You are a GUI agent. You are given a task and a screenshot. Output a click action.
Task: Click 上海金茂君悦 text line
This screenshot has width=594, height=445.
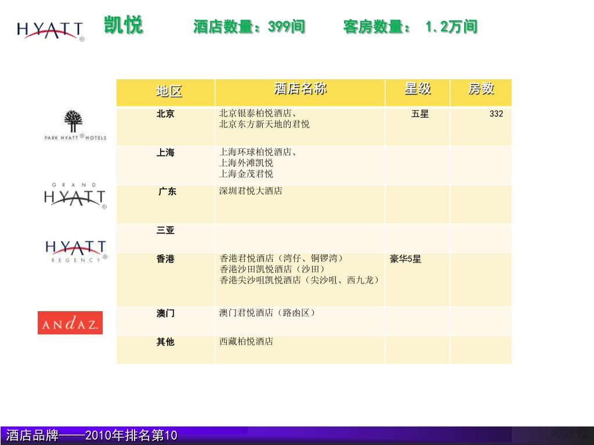(246, 174)
